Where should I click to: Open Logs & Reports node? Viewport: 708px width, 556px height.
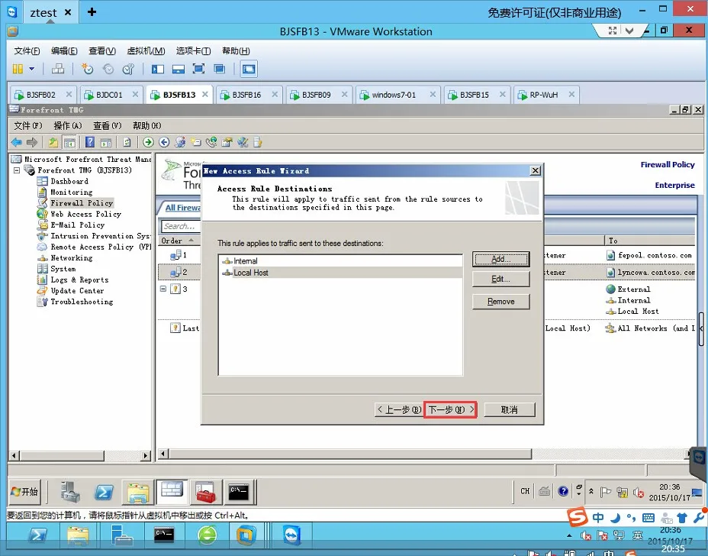pyautogui.click(x=79, y=280)
